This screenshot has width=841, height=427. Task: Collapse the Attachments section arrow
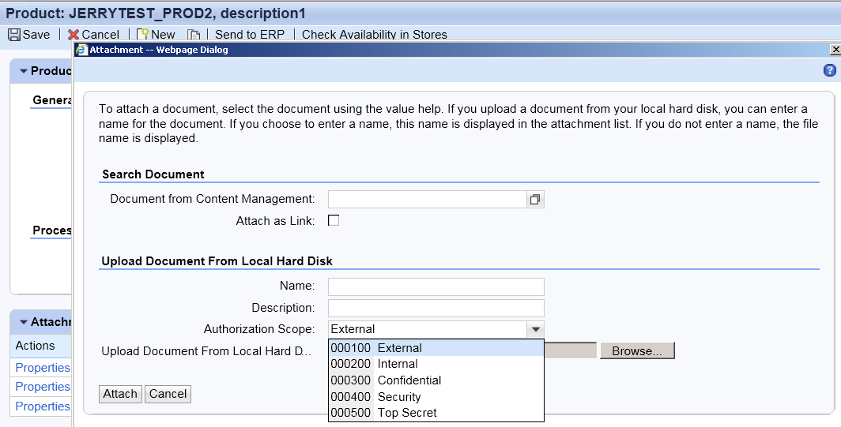(24, 322)
